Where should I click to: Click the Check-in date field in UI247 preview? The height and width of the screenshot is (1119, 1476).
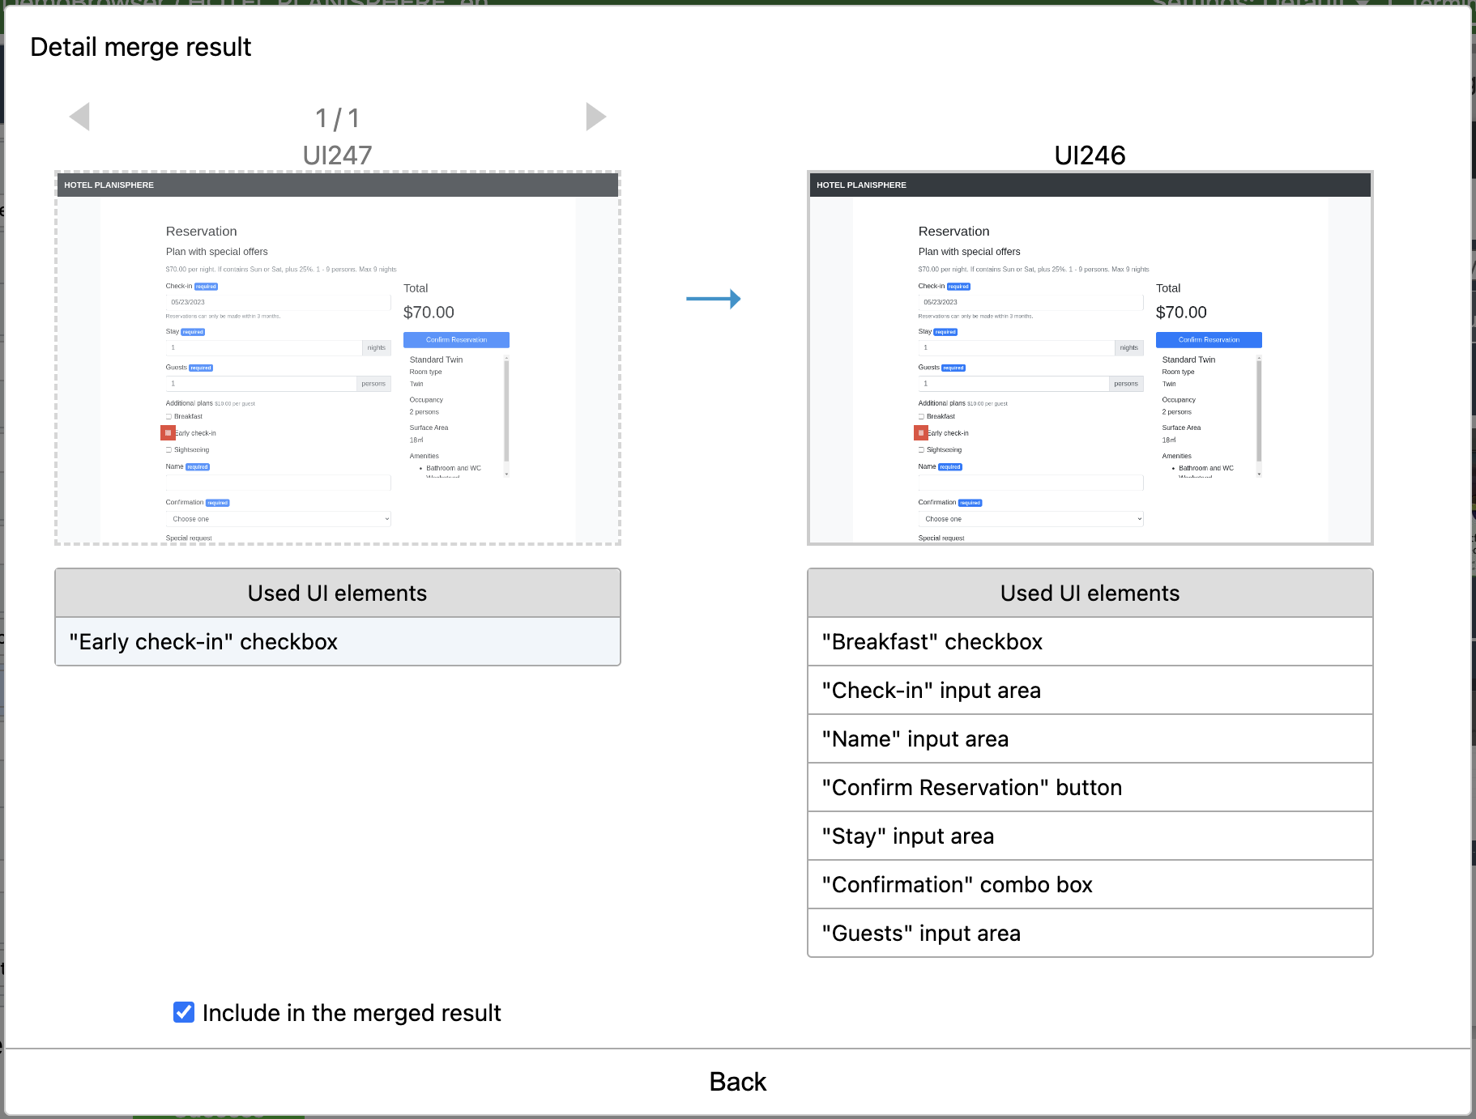tap(278, 300)
